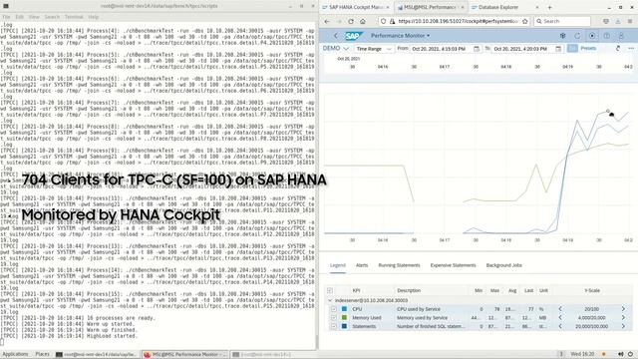The width and height of the screenshot is (638, 359).
Task: Increase Y-Scale for Statements row
Action: (623, 326)
